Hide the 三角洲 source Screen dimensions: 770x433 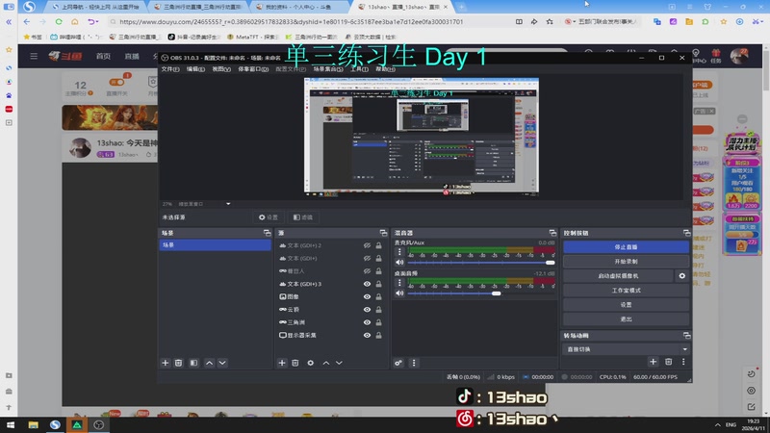coord(367,322)
